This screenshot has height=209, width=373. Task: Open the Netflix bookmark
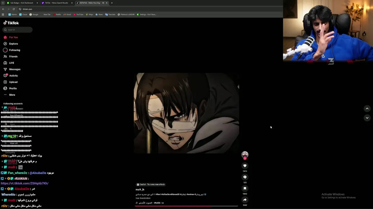click(x=57, y=15)
